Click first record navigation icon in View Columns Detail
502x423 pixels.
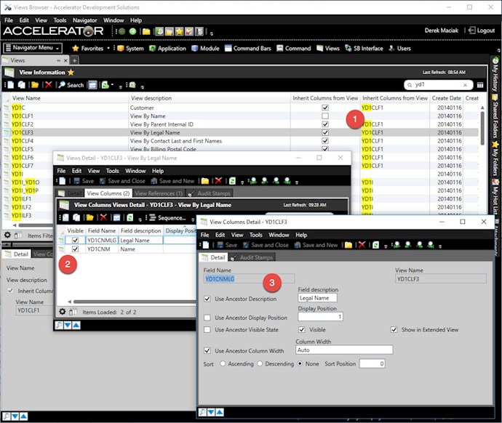click(x=397, y=245)
